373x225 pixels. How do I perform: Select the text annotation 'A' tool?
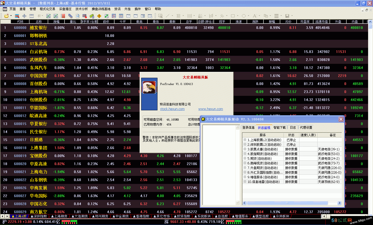(x=254, y=16)
